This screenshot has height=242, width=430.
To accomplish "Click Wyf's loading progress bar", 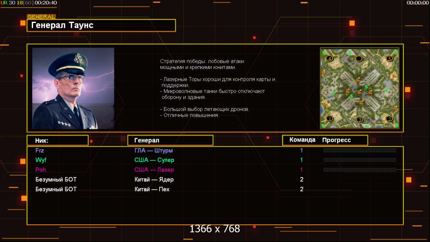I will pos(360,160).
